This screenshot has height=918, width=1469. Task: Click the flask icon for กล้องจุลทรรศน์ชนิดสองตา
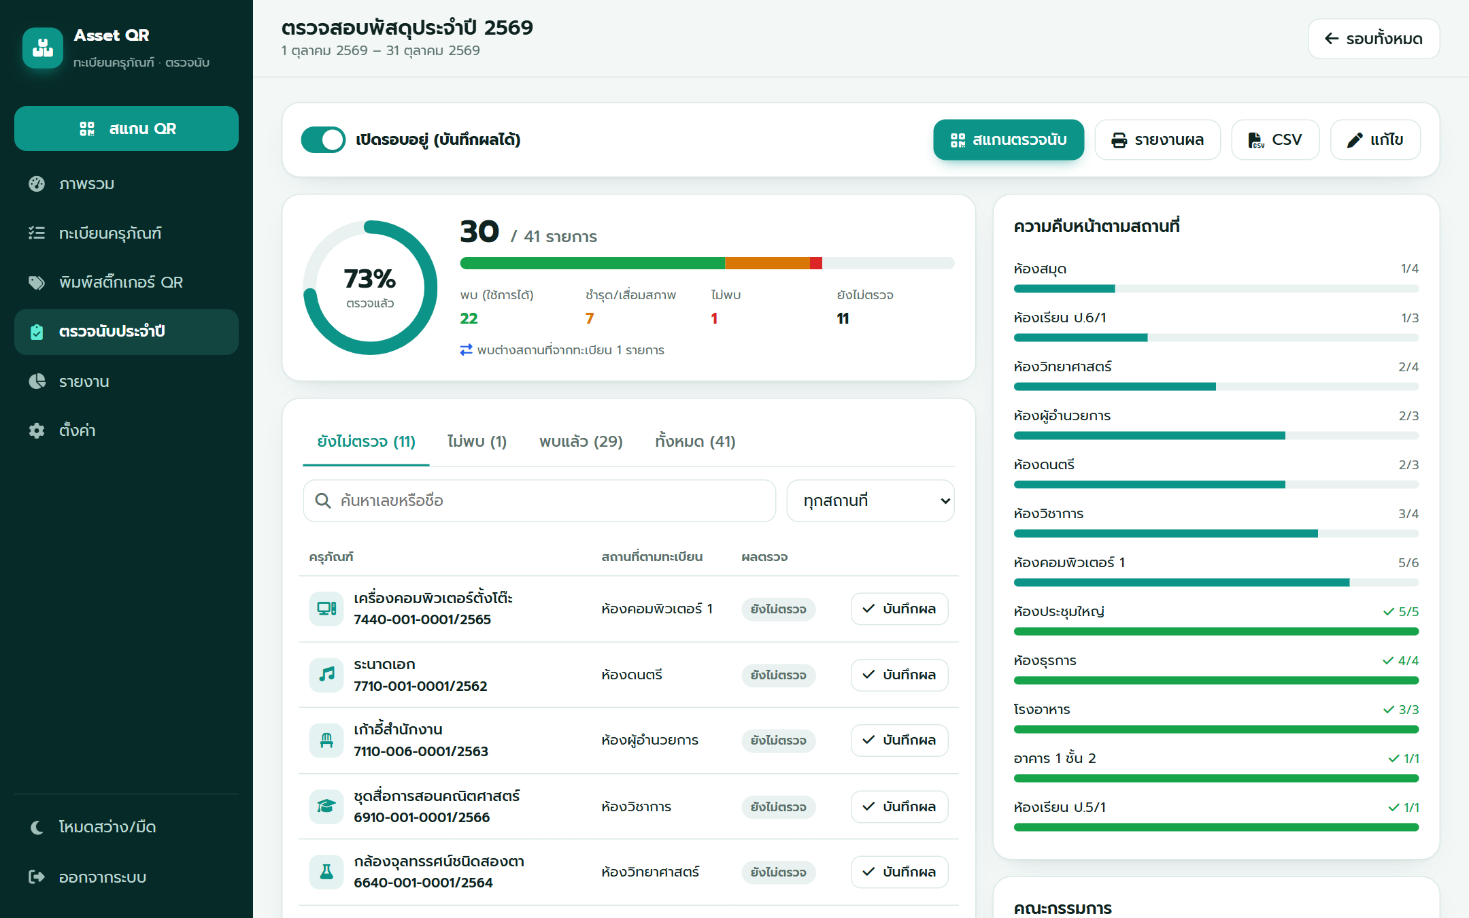pos(326,872)
